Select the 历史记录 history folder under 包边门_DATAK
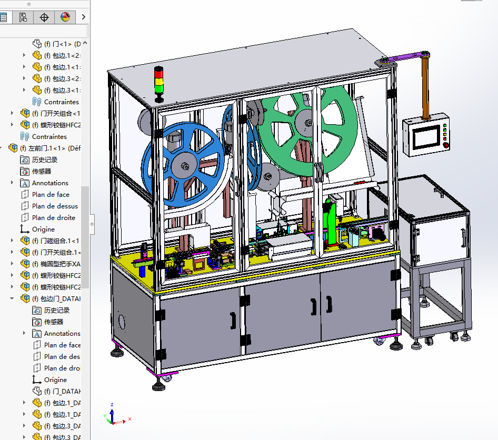Screen dimensions: 498x440 pos(37,310)
